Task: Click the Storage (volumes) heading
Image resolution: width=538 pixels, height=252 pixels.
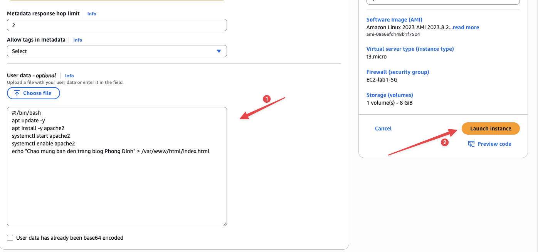Action: tap(390, 95)
